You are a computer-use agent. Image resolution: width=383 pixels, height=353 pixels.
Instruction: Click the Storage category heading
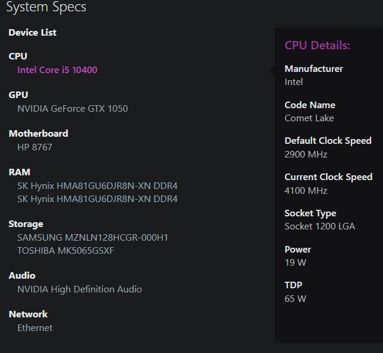click(x=26, y=224)
